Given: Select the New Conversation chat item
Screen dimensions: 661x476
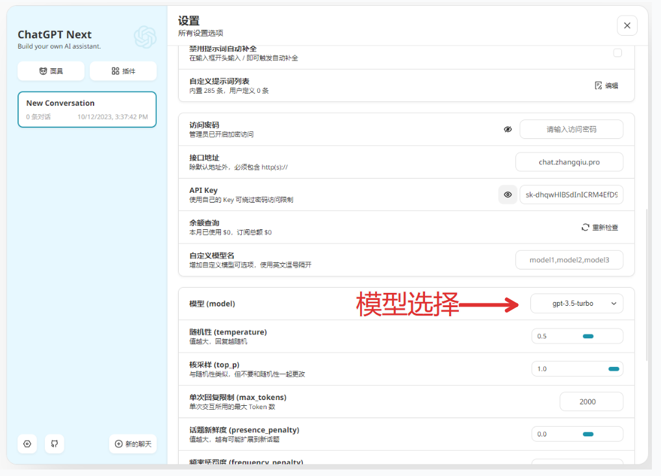Looking at the screenshot, I should (87, 109).
